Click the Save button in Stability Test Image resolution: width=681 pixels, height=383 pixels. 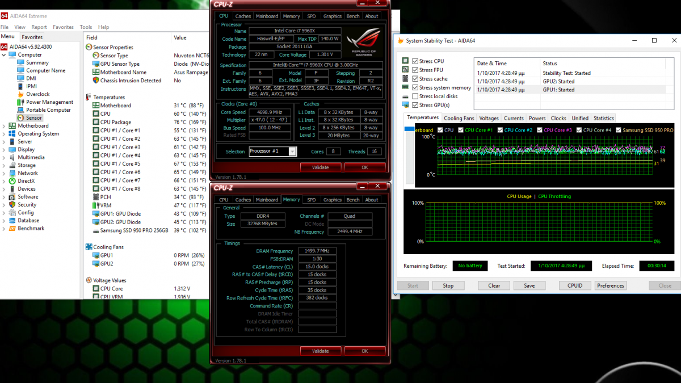tap(529, 285)
